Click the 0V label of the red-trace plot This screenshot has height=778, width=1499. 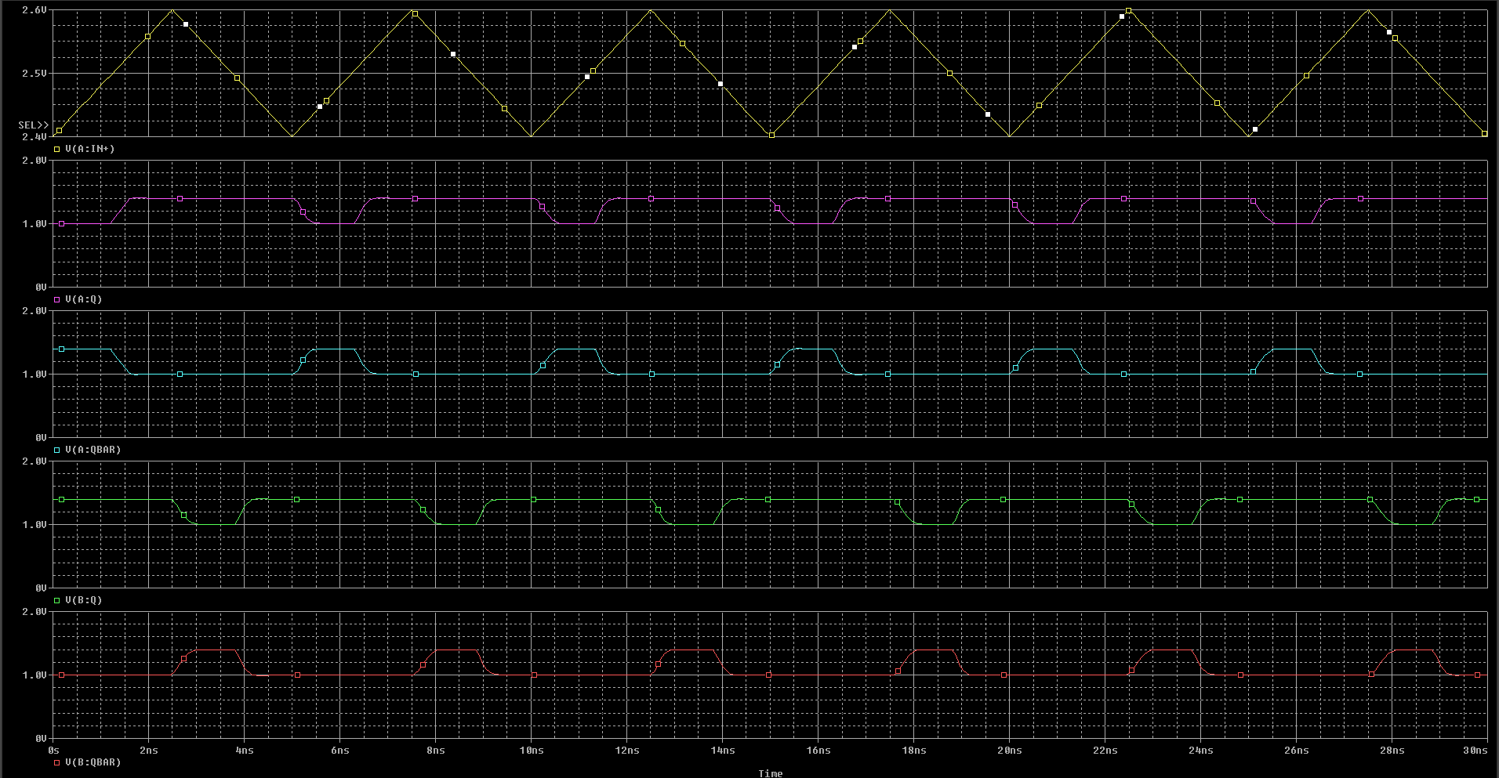coord(41,739)
